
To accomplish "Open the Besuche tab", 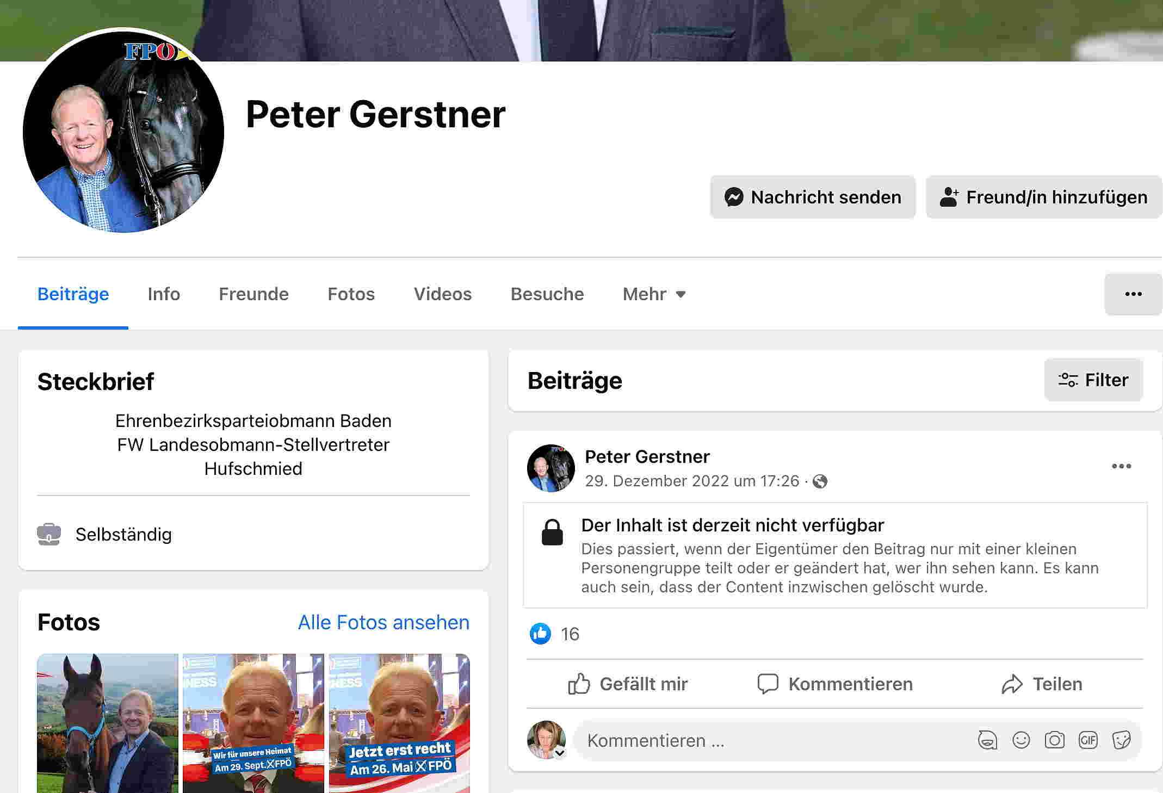I will tap(547, 294).
